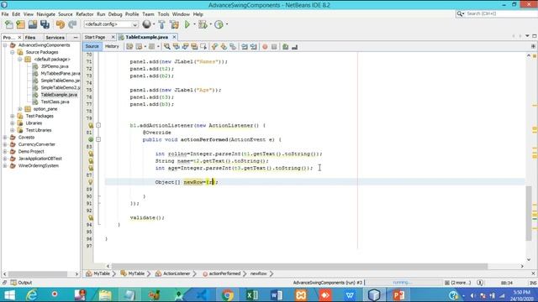Run project with the green play icon
Screen dimensions: 538x302
point(187,24)
